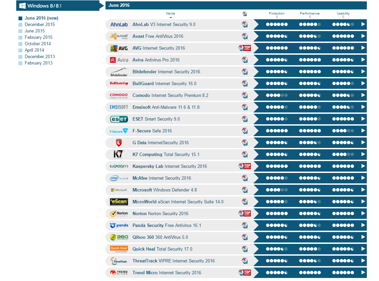Sort by Performance column
This screenshot has width=379, height=281.
point(310,15)
